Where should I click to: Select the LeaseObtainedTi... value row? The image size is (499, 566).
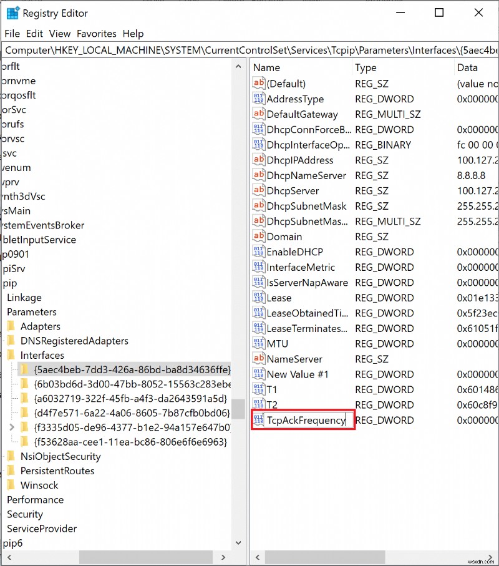[374, 313]
